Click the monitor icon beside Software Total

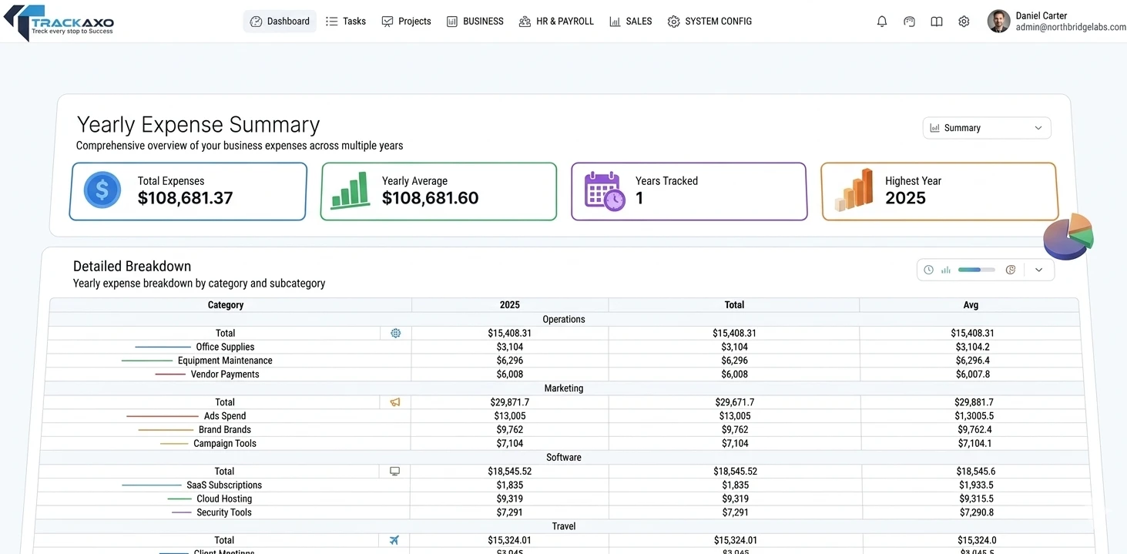(x=395, y=471)
